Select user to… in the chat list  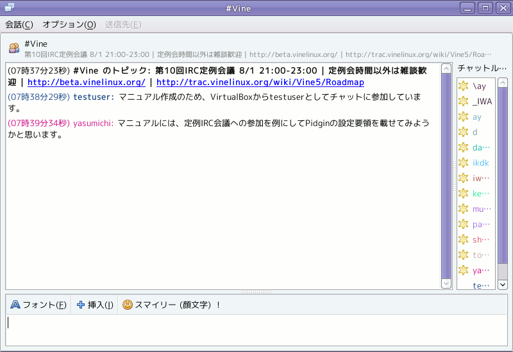point(480,255)
